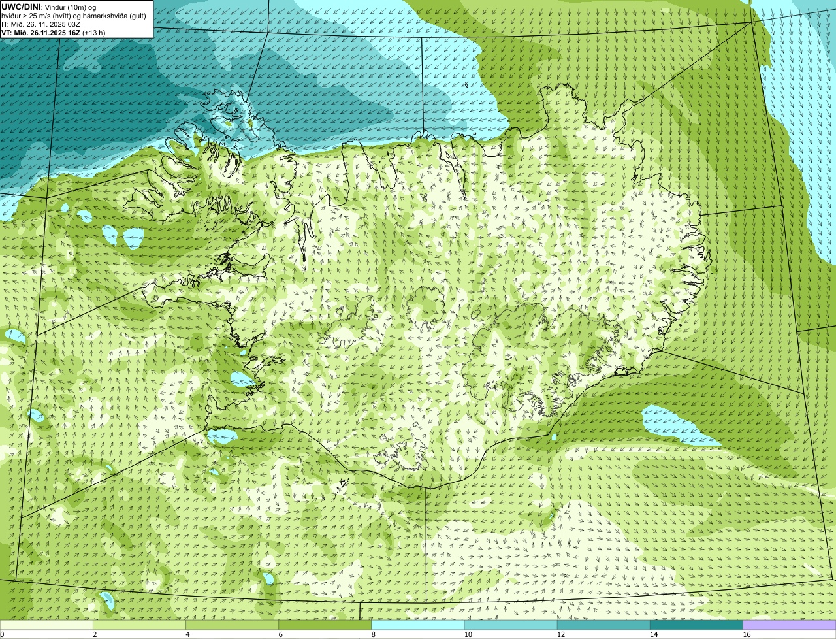Click the 0–2 m/s palest legend color band
The image size is (836, 639).
click(x=46, y=625)
